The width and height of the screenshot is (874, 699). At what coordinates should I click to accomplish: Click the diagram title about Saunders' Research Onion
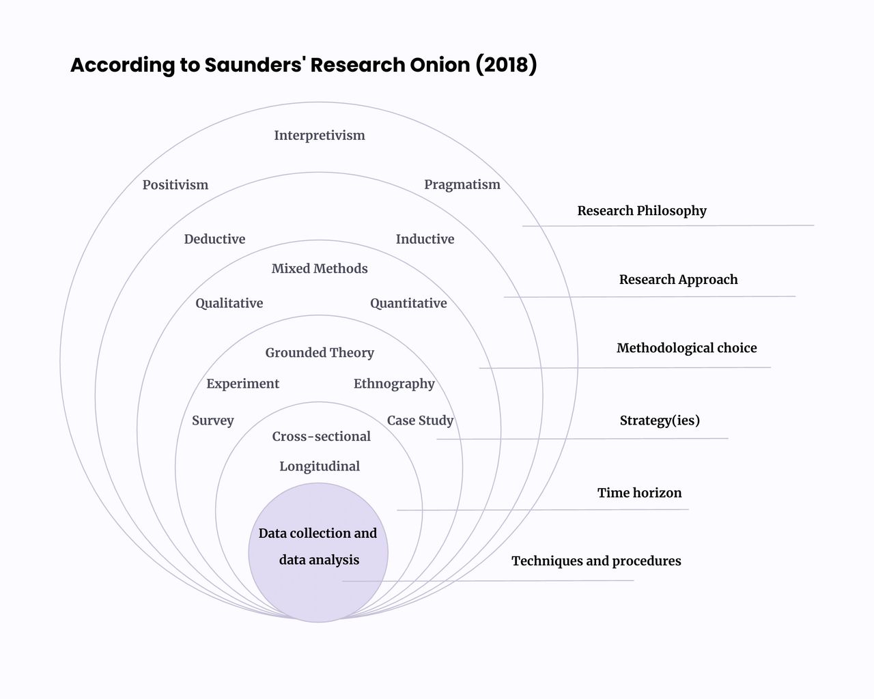click(x=303, y=65)
